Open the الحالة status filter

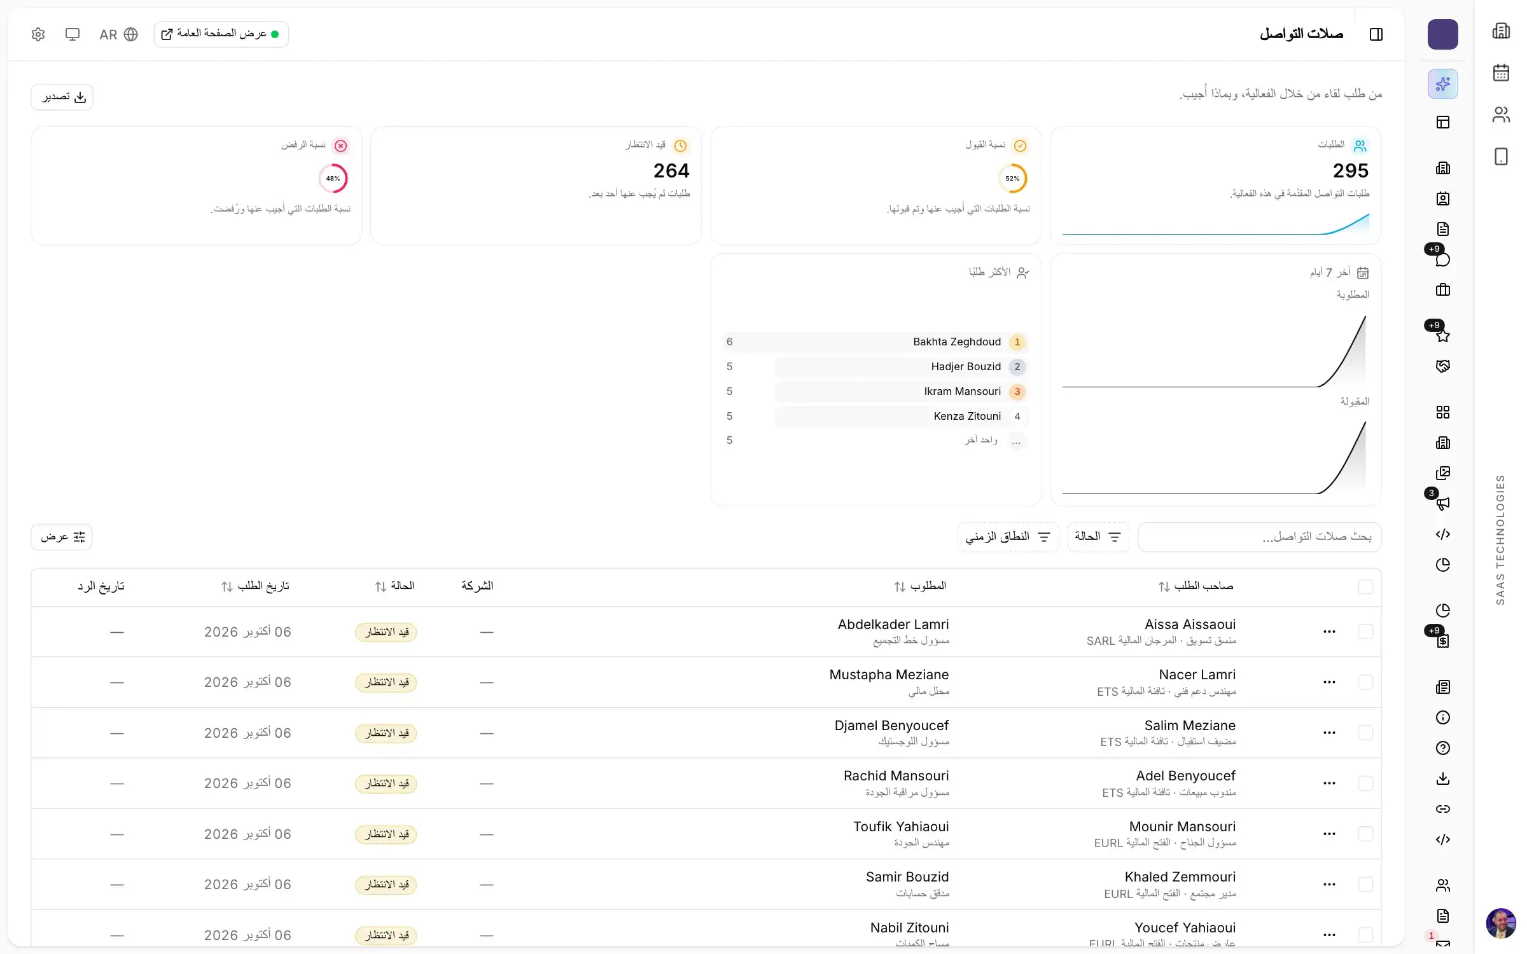click(x=1098, y=537)
